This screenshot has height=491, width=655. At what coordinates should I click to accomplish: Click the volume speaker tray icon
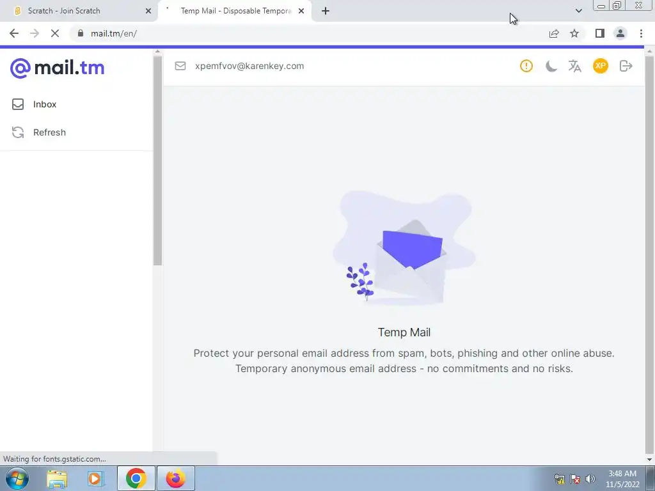coord(590,479)
